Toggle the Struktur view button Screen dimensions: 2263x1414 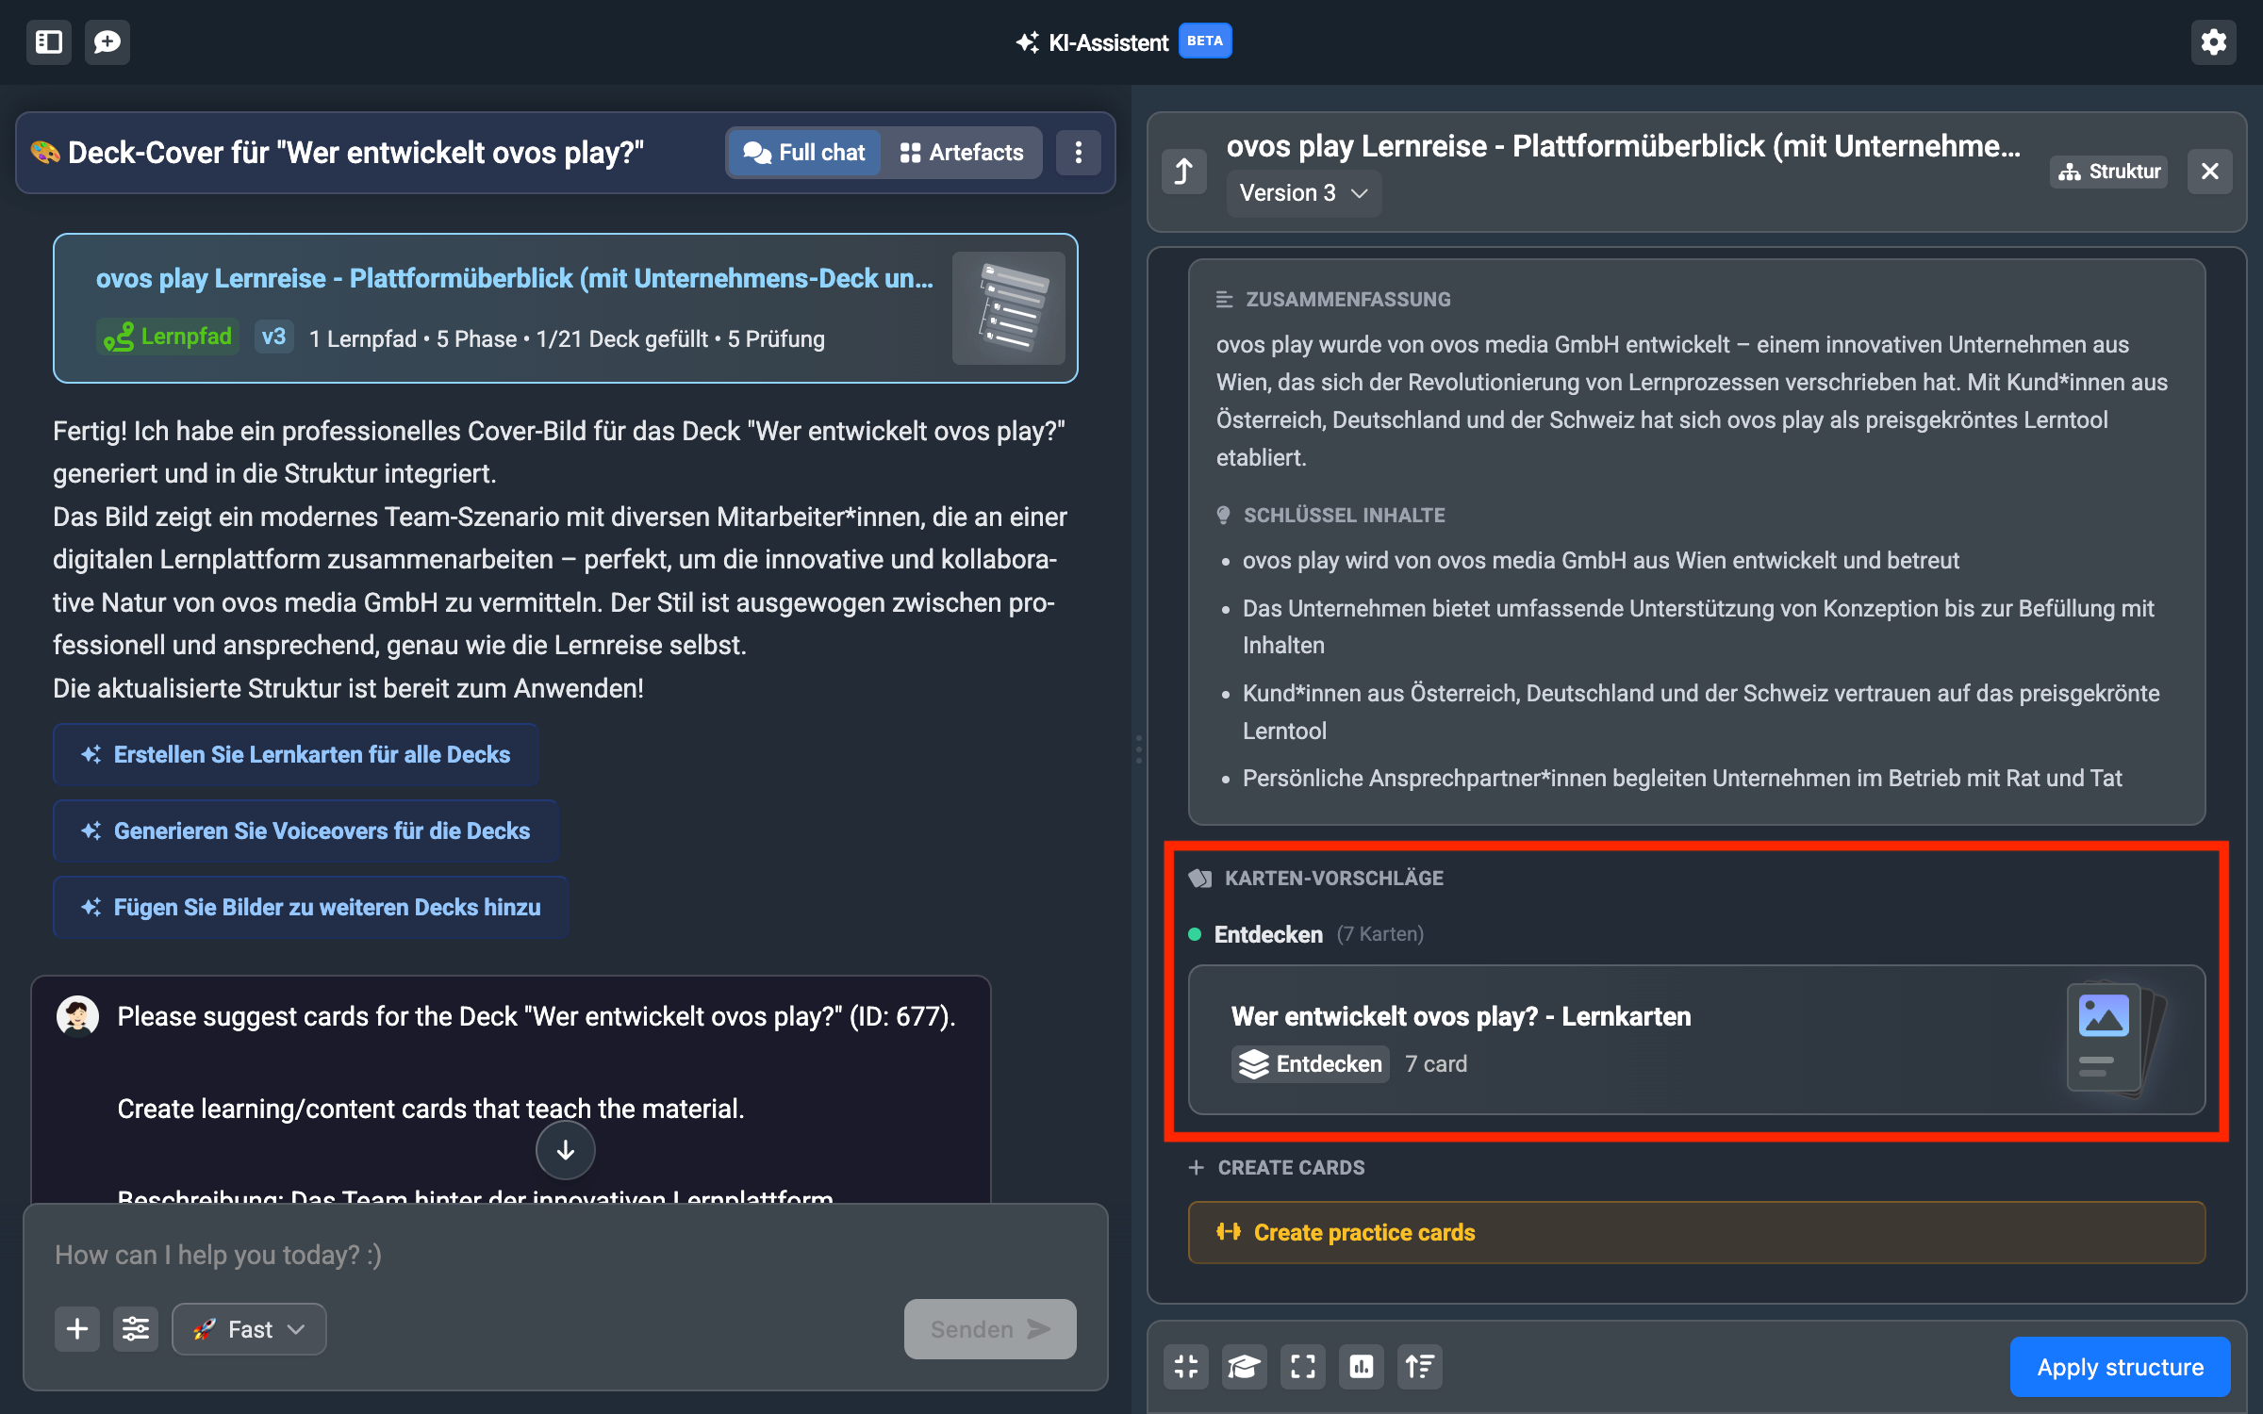[2109, 172]
